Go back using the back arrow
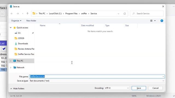175x98 pixels. [x=12, y=14]
